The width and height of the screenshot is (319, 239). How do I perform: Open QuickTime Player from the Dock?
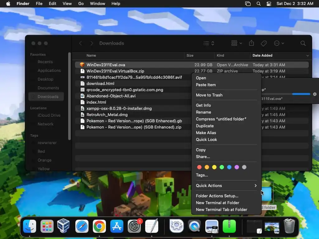[194, 226]
